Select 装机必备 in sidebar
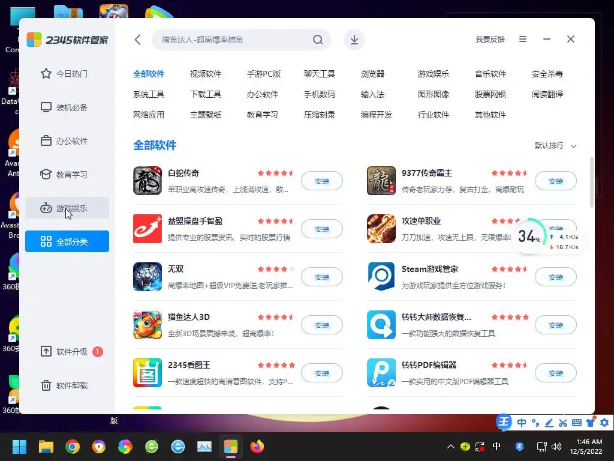 tap(67, 107)
